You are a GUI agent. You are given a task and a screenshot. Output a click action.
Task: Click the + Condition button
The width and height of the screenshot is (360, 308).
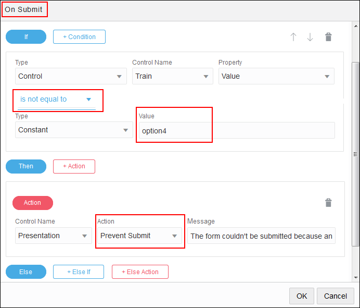coord(79,37)
